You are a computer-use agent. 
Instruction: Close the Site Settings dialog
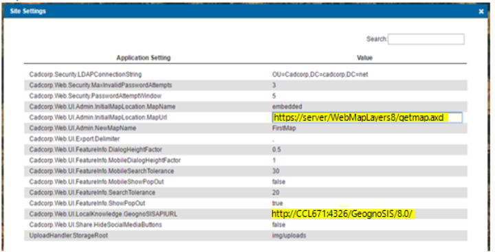click(x=481, y=12)
